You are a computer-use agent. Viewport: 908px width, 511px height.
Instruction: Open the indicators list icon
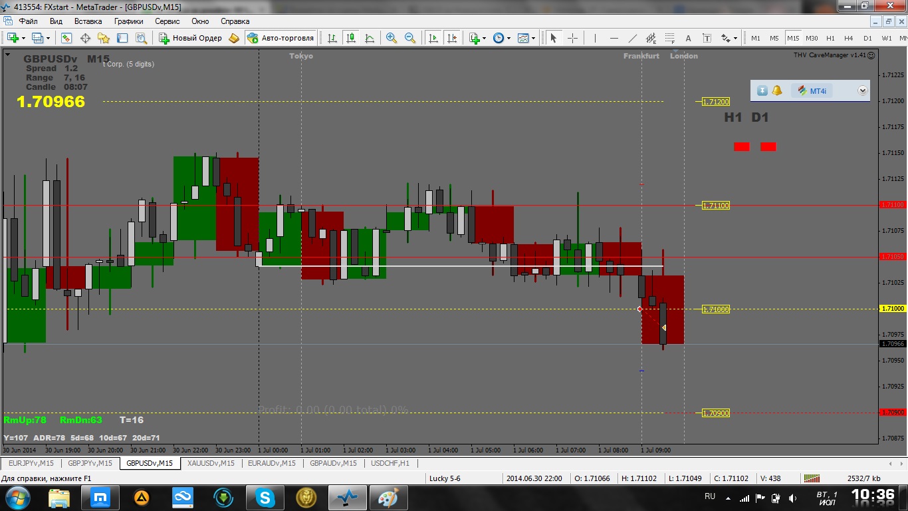[475, 38]
